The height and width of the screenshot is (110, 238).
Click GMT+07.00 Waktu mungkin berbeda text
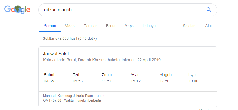(x=72, y=100)
